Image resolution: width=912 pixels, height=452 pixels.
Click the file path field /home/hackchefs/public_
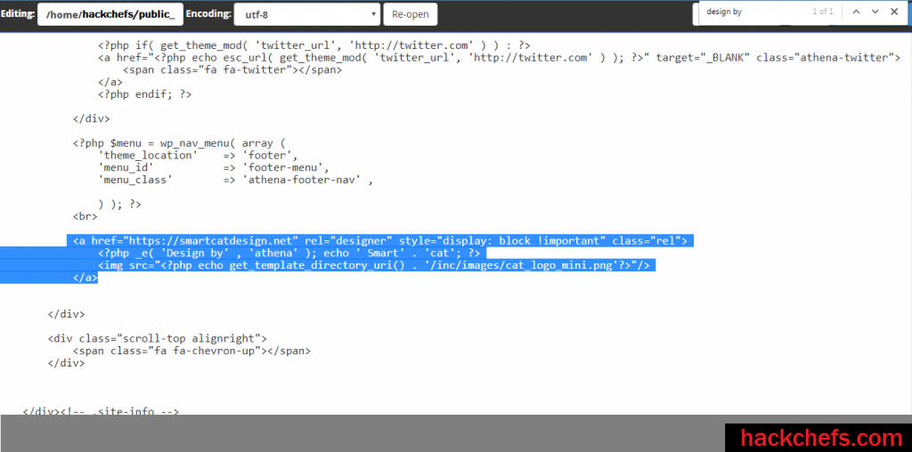click(x=110, y=14)
